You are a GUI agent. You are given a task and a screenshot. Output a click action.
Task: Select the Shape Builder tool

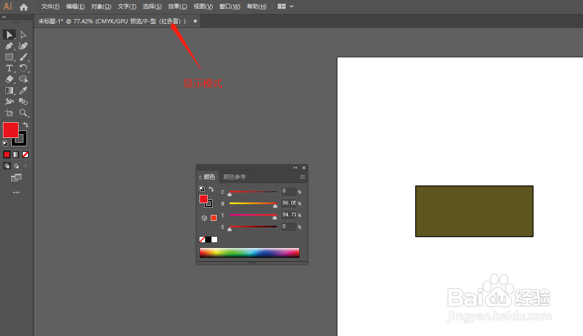coord(23,102)
